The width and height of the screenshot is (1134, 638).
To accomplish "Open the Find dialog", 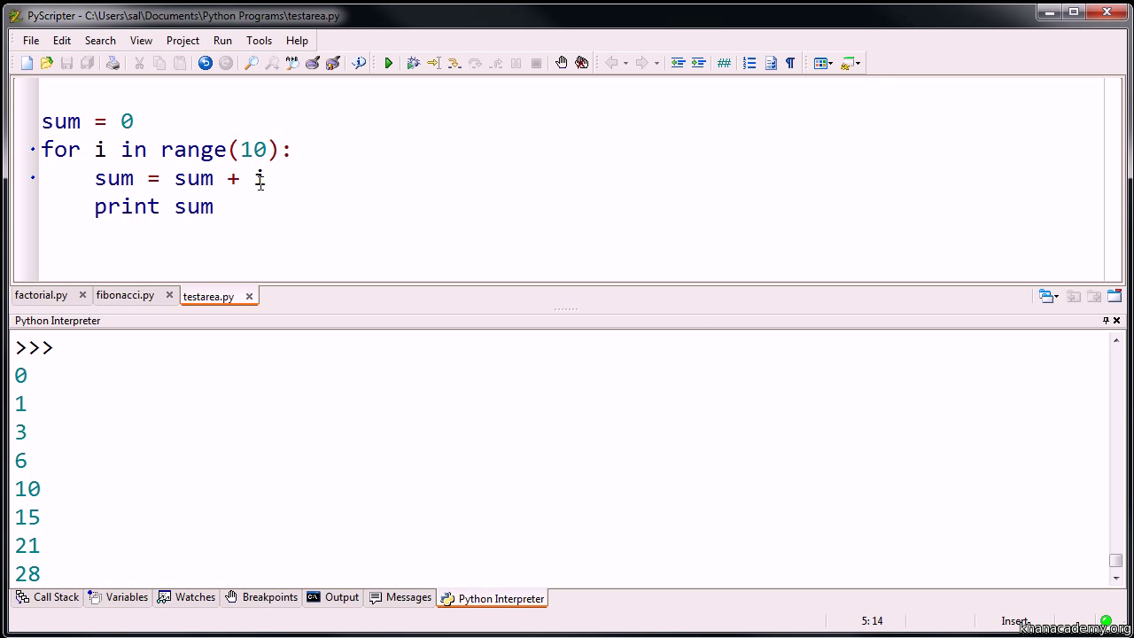I will (x=251, y=62).
